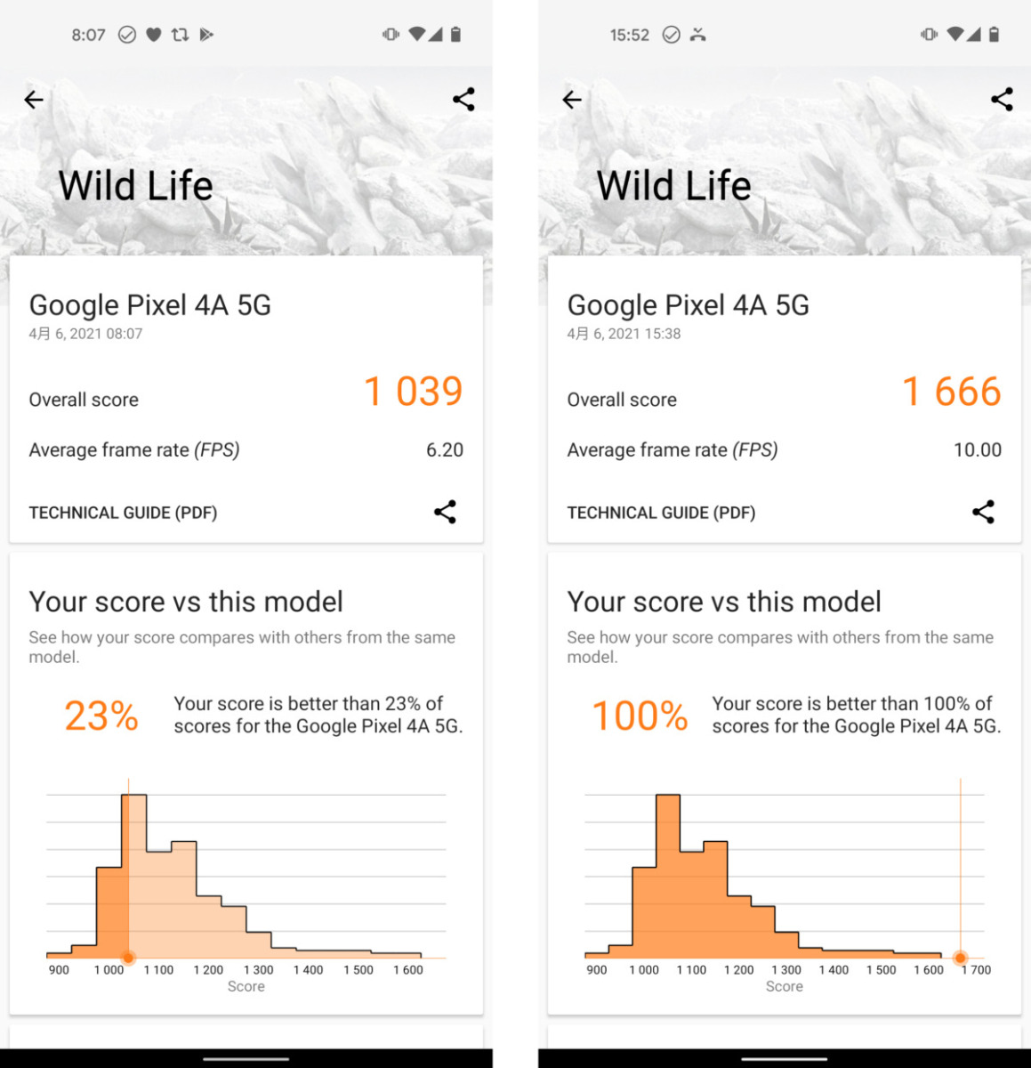Viewport: 1031px width, 1068px height.
Task: Share the 1 666 score result card
Action: coord(983,512)
